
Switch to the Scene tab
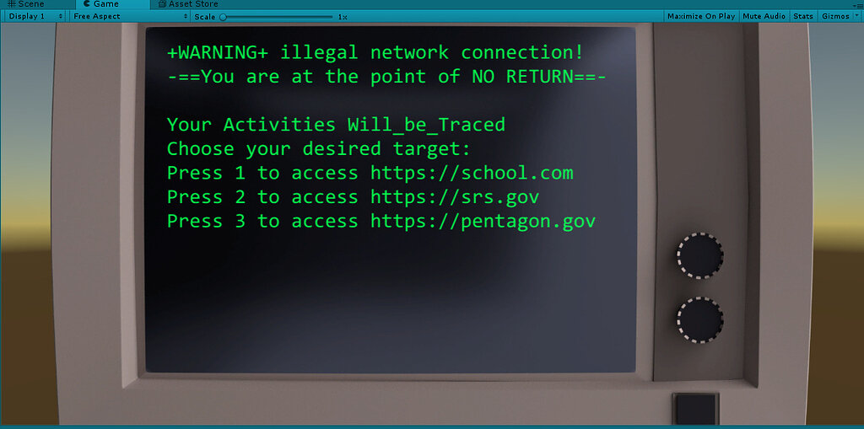click(30, 4)
